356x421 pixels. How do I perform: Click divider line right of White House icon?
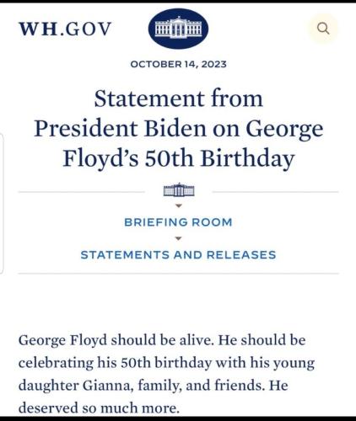(276, 192)
